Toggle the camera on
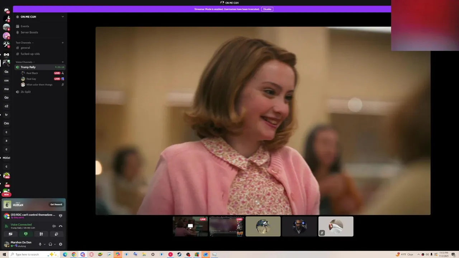 pos(10,234)
